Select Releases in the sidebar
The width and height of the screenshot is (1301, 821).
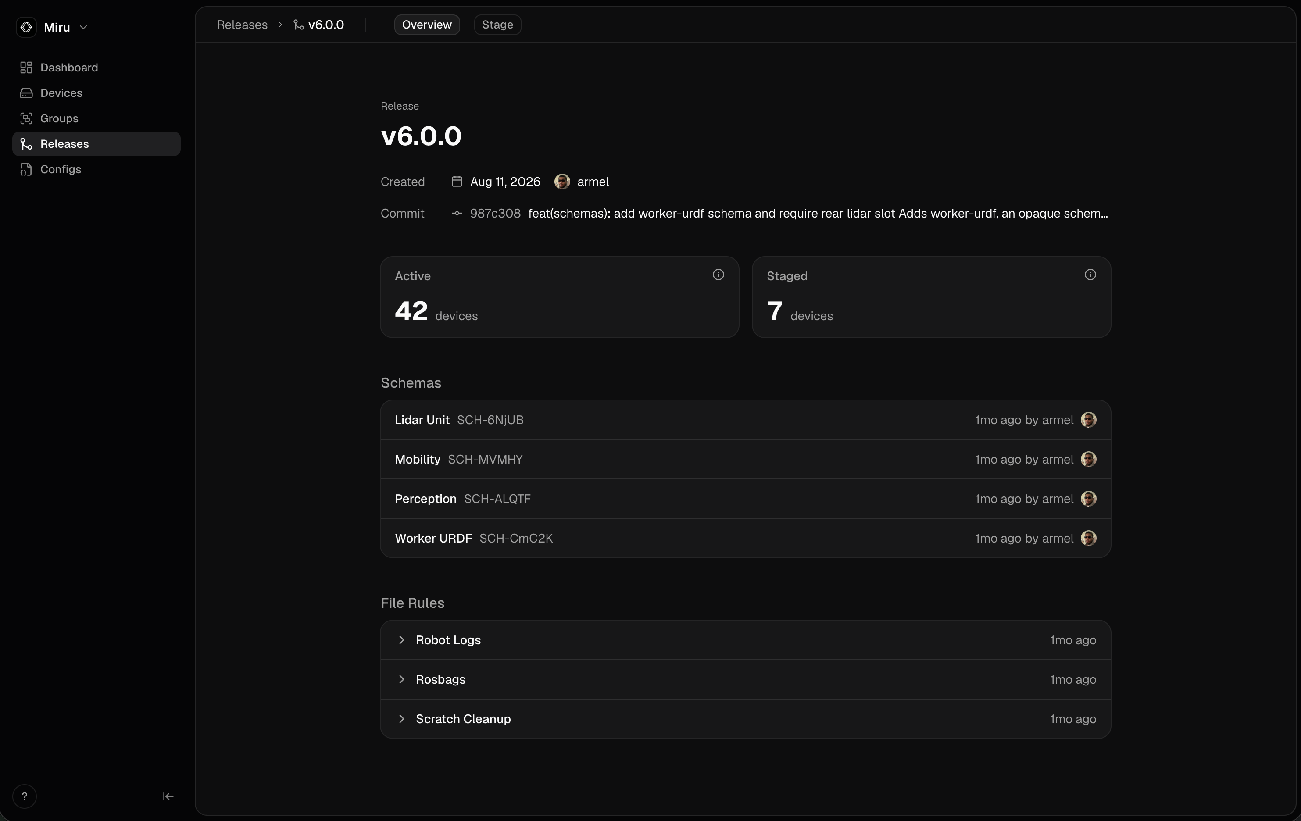coord(96,144)
